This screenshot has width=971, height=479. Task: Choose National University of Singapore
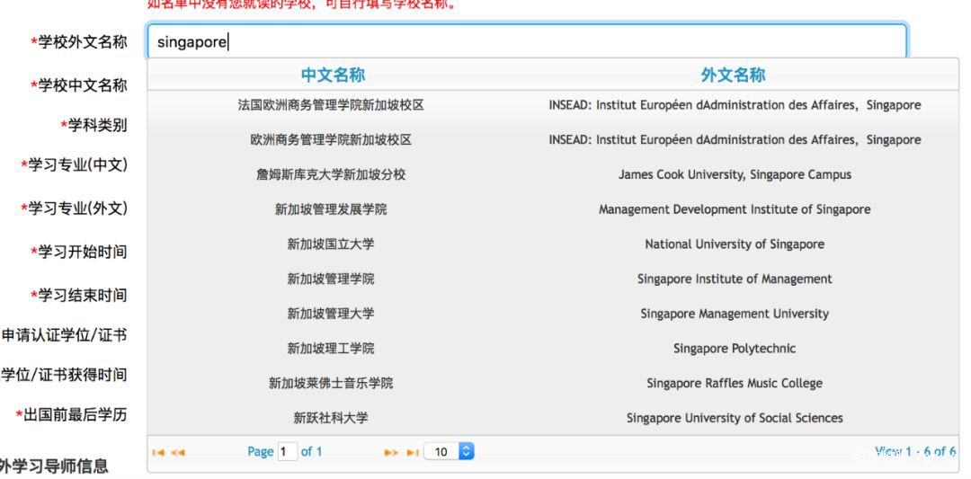(734, 244)
